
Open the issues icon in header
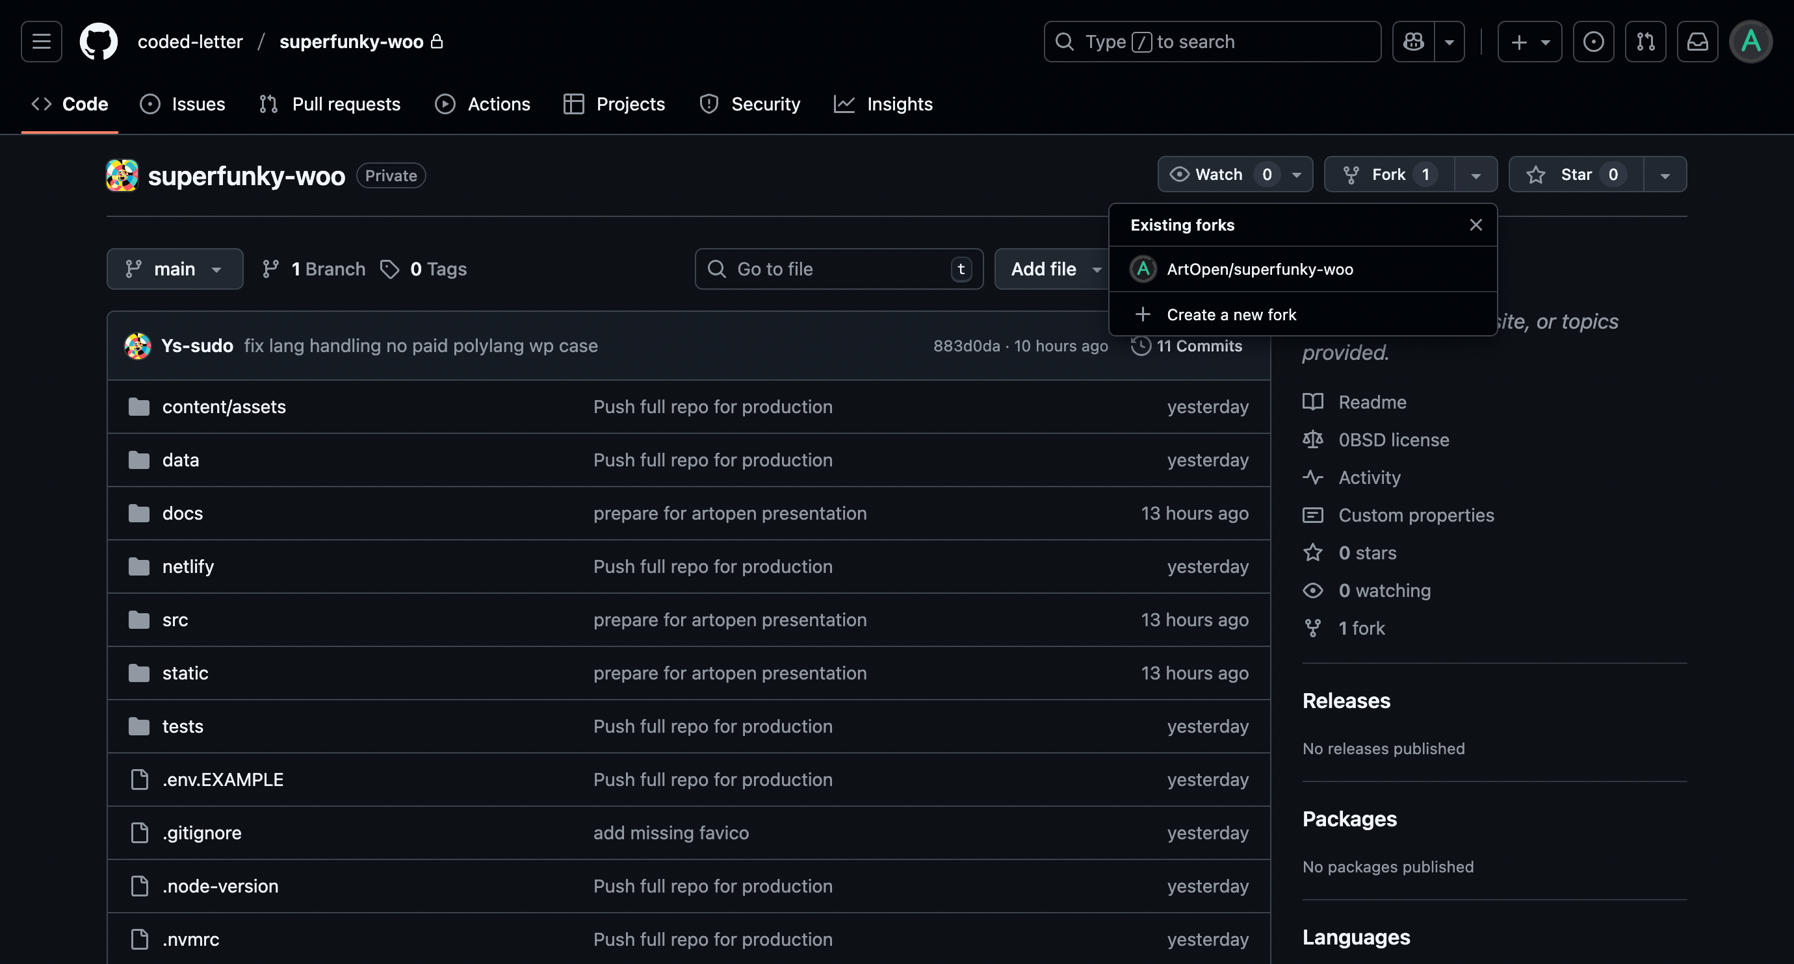coord(1592,42)
